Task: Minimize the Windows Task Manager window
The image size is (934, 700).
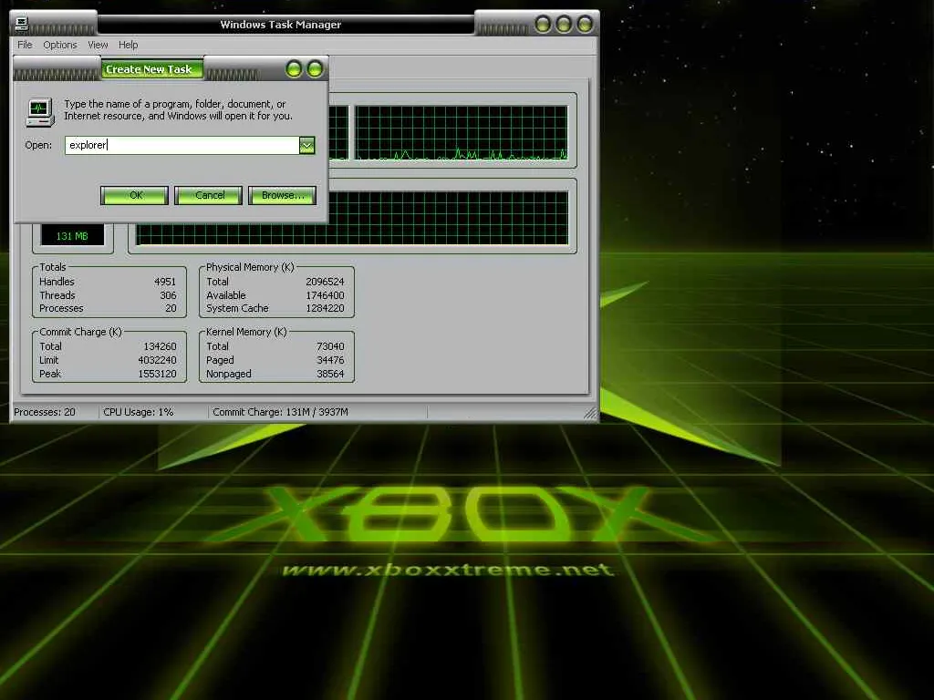Action: (543, 25)
